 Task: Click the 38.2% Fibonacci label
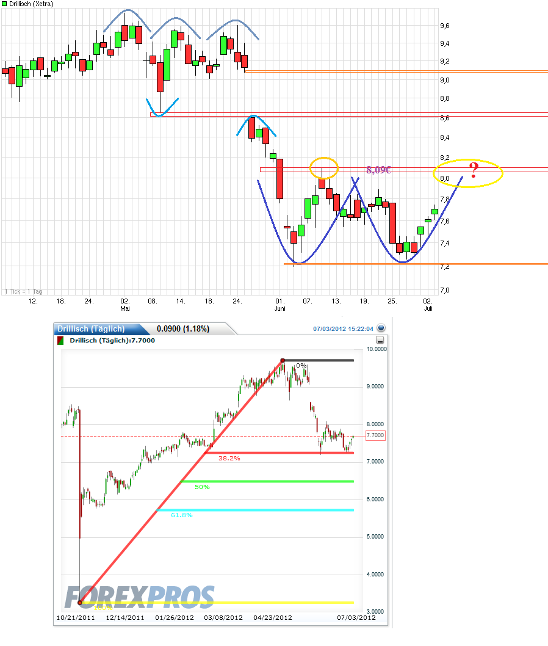click(x=229, y=458)
